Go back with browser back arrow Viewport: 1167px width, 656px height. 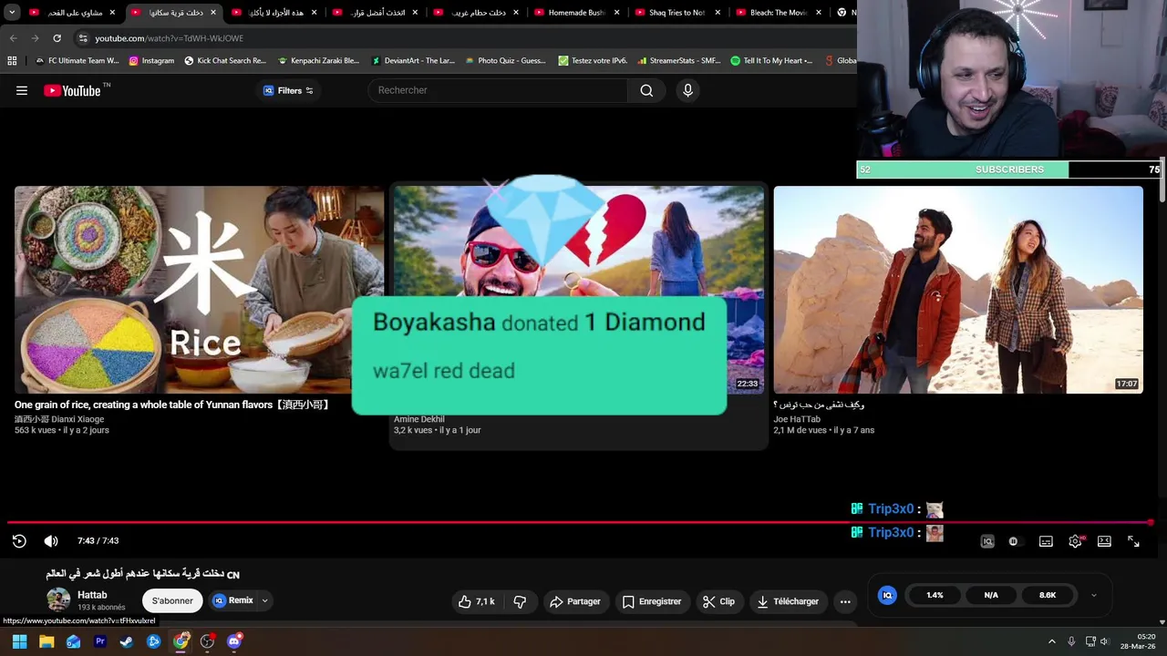(x=13, y=38)
